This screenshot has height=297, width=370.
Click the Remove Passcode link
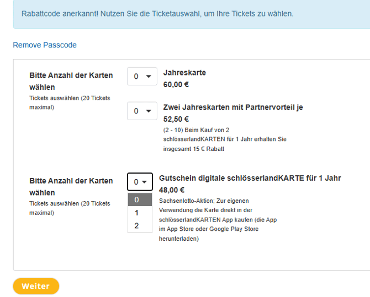45,45
